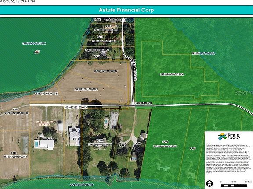Click the map scale bar

(x=236, y=184)
